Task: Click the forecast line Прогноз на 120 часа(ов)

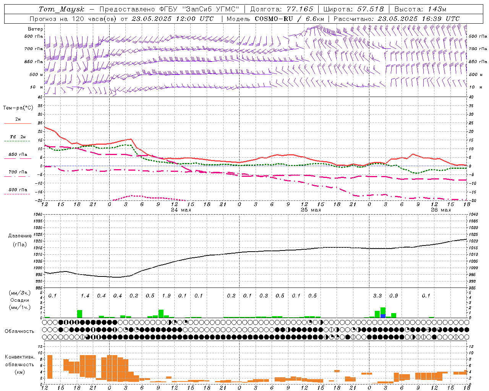Action: 74,19
